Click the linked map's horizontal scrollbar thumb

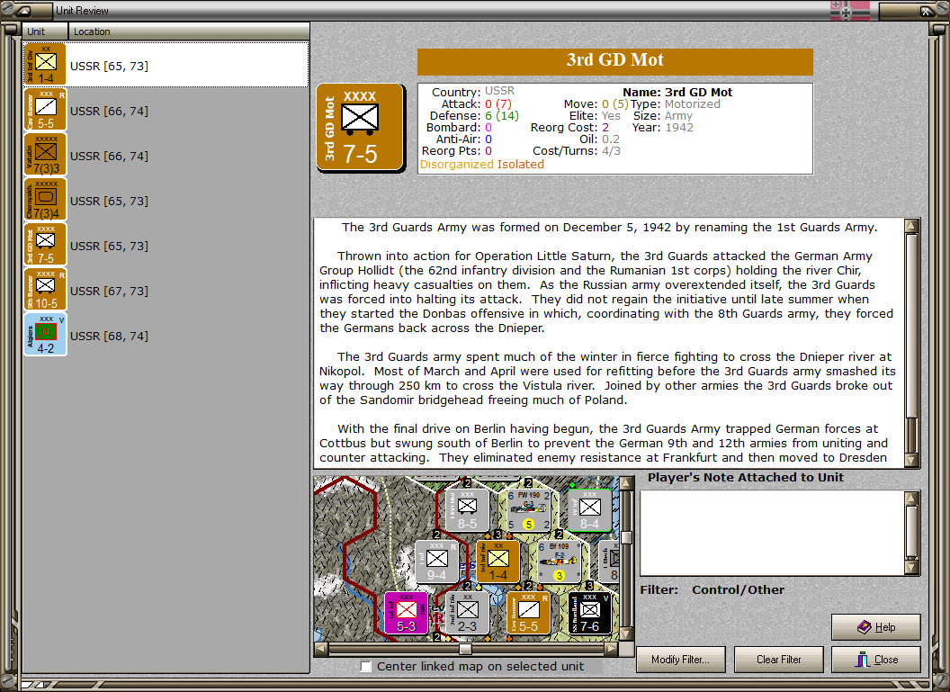[x=465, y=649]
